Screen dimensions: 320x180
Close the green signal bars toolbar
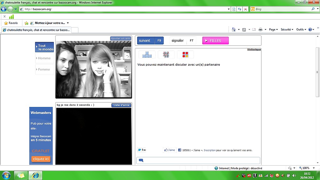point(4,16)
